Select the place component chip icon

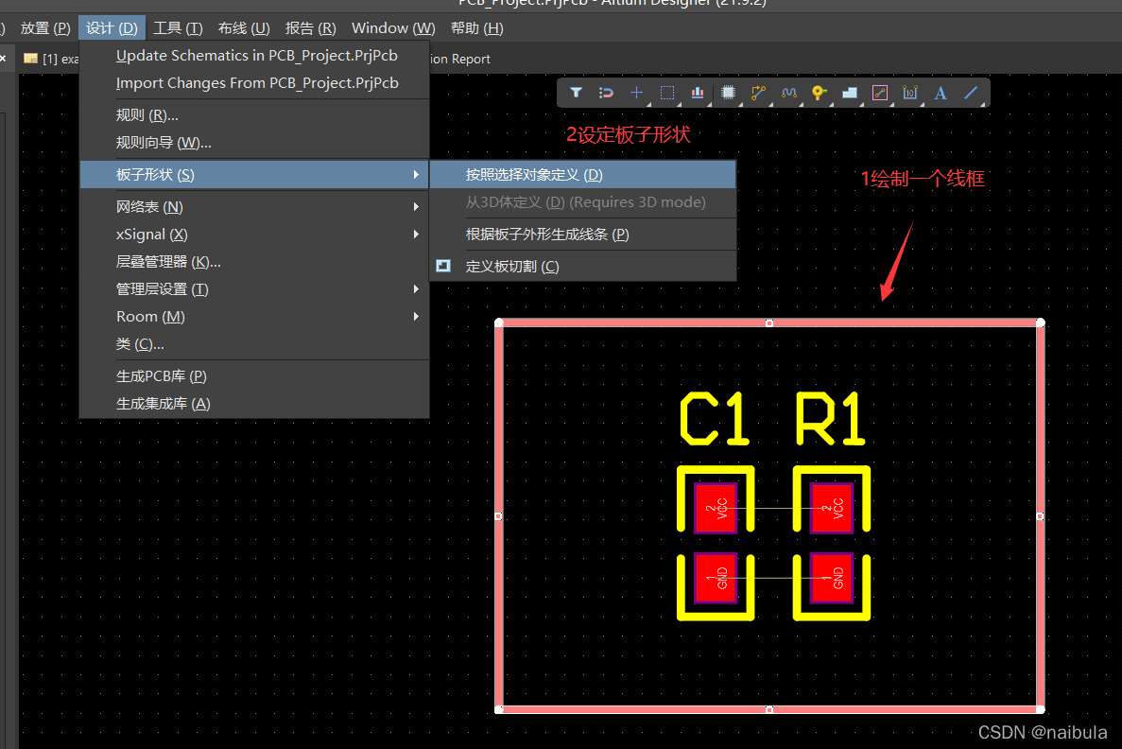pos(729,93)
